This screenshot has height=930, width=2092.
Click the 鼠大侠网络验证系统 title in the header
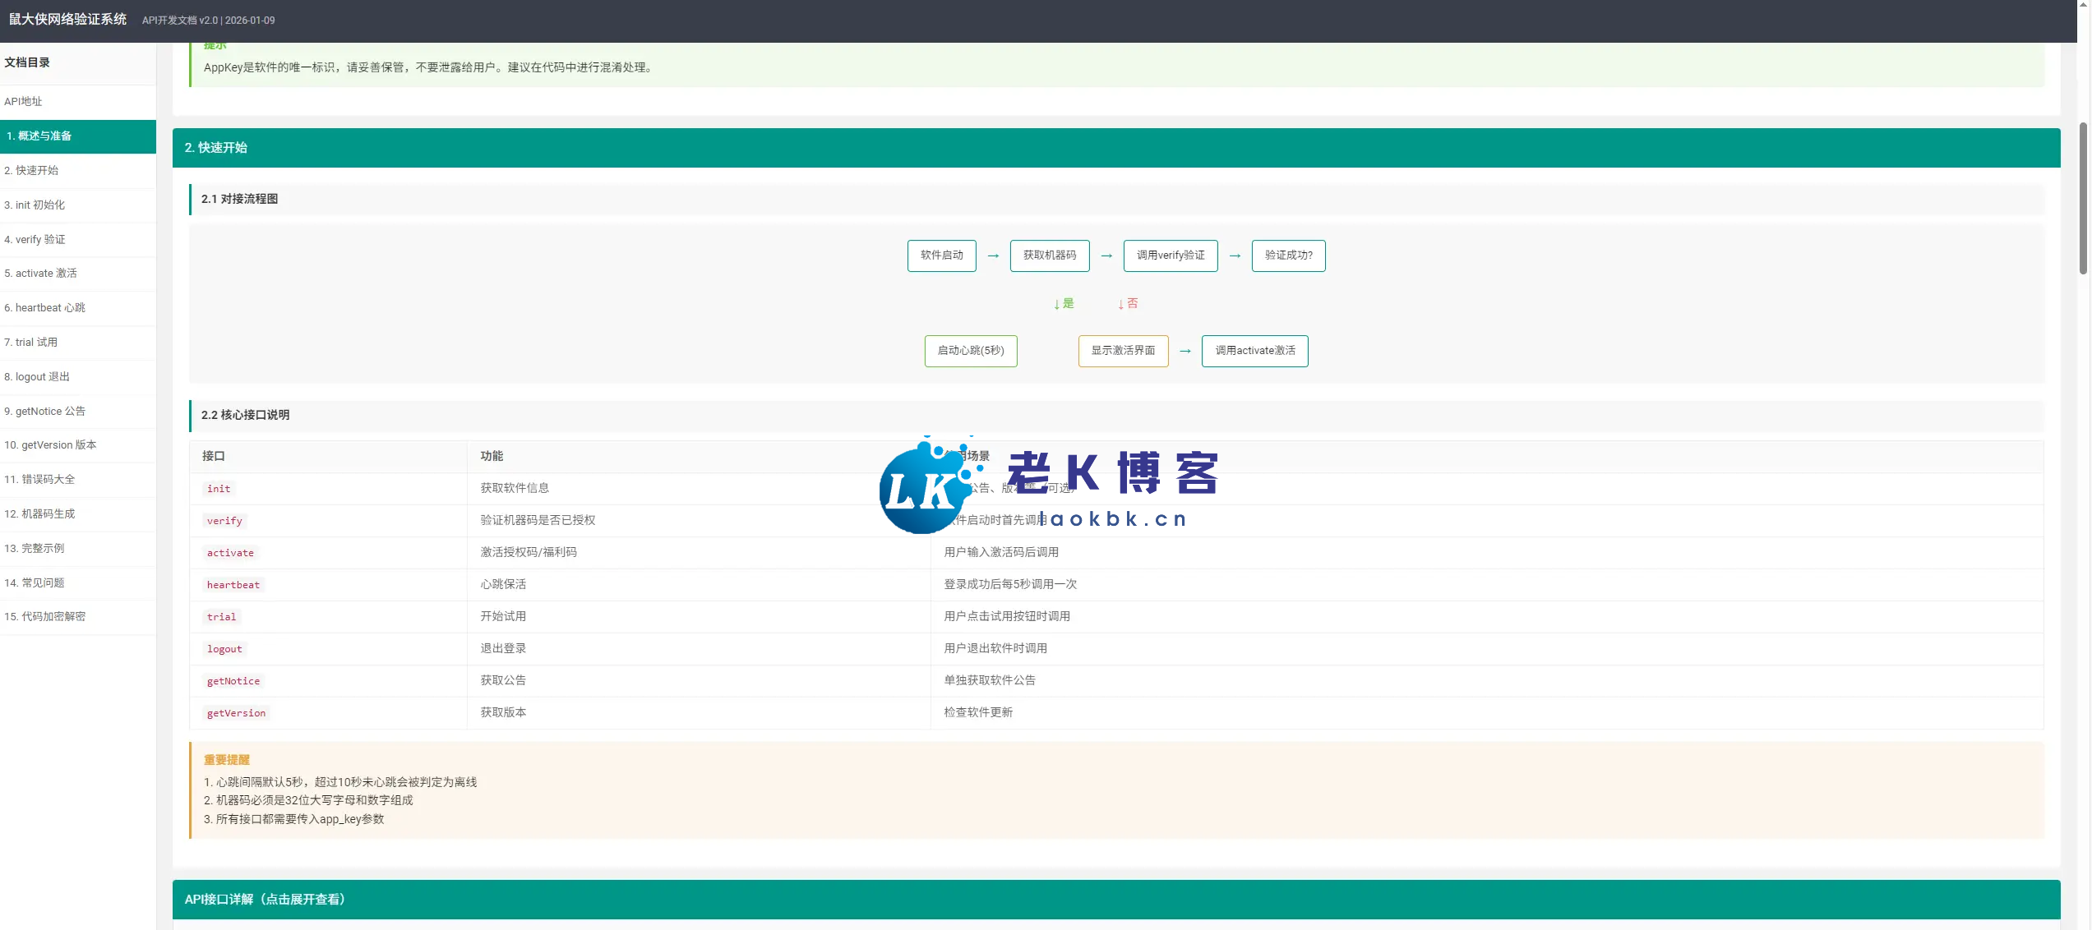click(x=67, y=20)
